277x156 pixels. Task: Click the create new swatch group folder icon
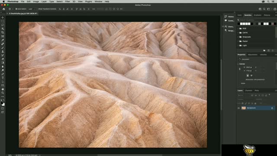pos(264,50)
